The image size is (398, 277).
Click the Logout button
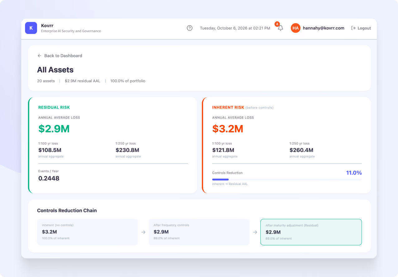[361, 28]
